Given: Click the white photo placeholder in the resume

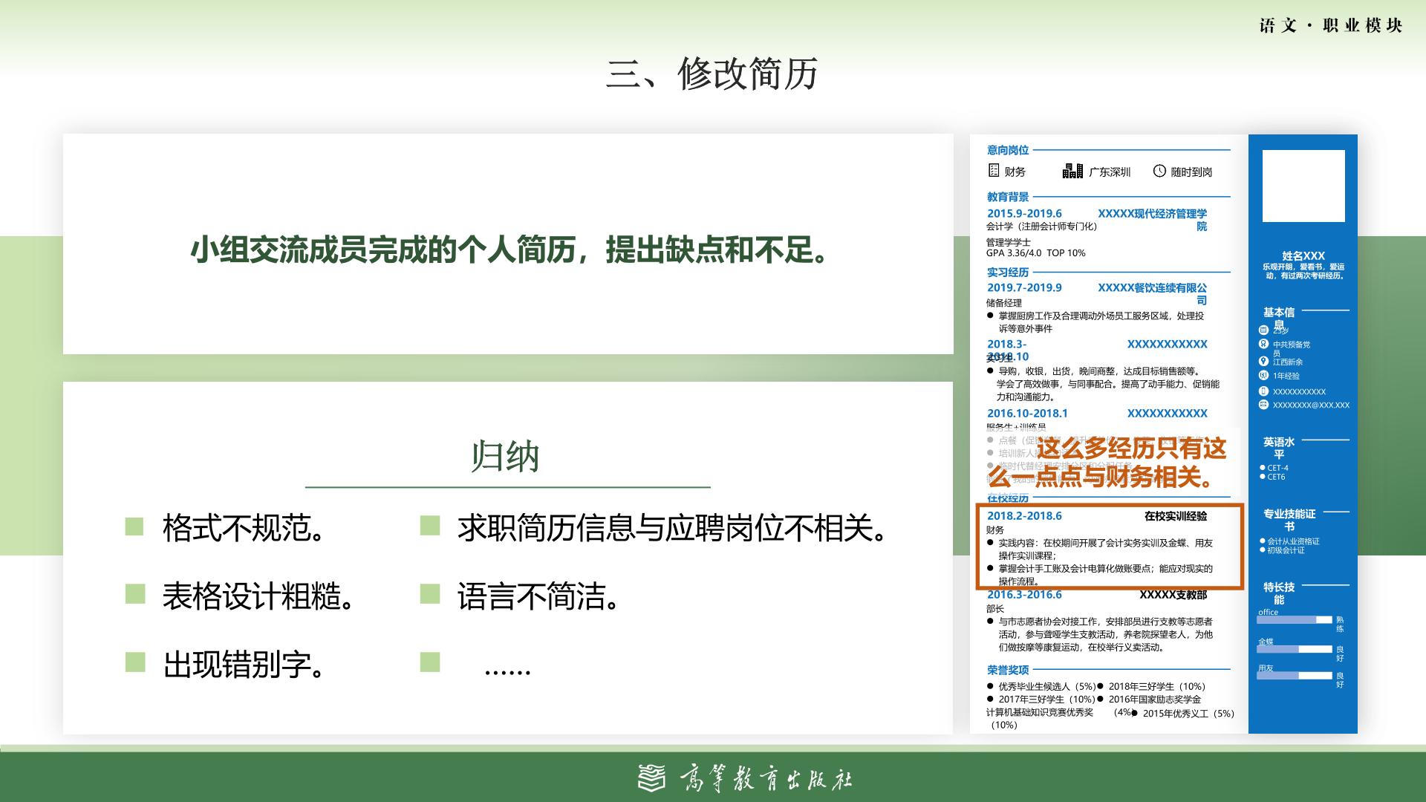Looking at the screenshot, I should (1303, 186).
